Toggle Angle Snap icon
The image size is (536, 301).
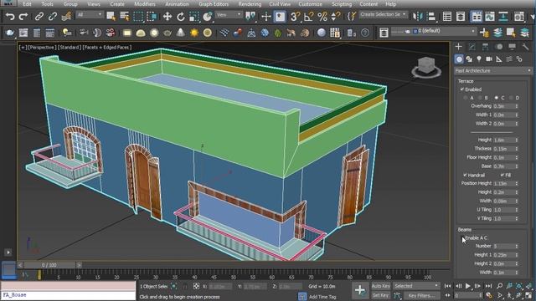click(x=308, y=16)
